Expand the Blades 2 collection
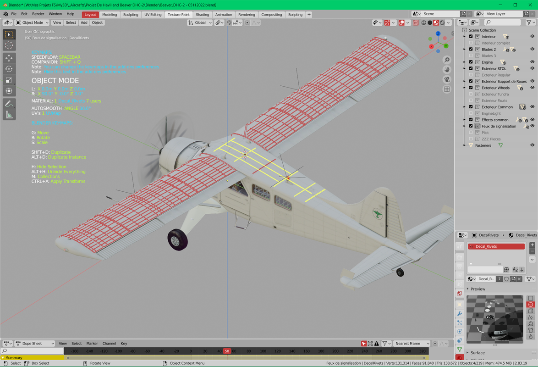Screen dimensions: 538x367 coord(465,50)
